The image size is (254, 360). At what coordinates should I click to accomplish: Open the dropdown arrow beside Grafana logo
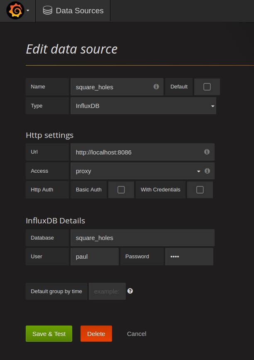click(x=28, y=11)
